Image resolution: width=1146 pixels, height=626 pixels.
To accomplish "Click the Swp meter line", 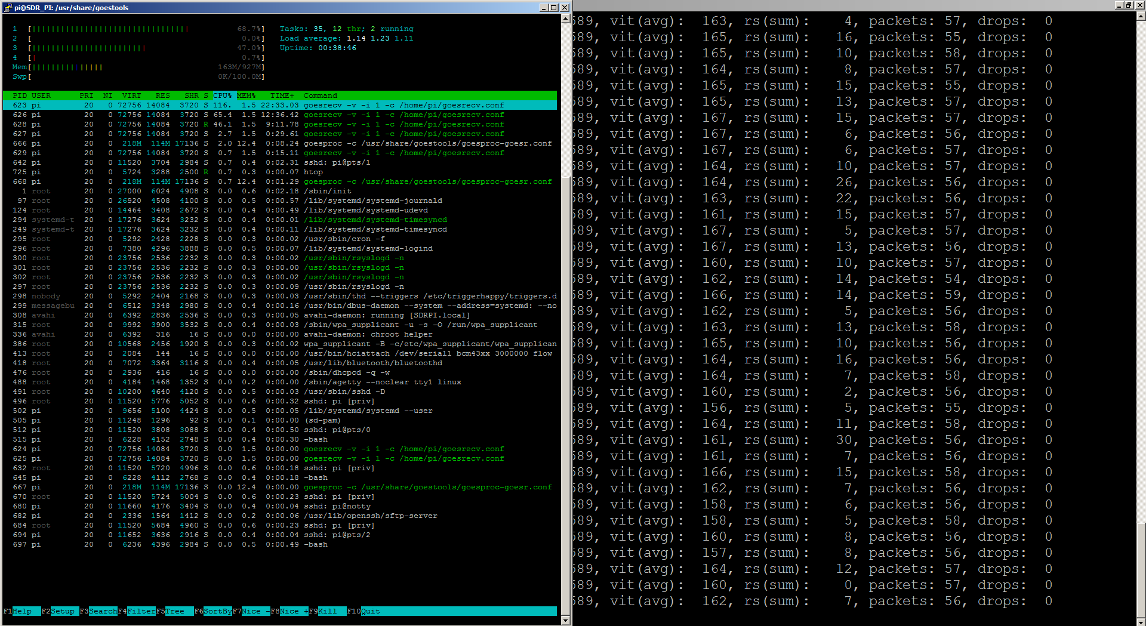I will pos(138,76).
